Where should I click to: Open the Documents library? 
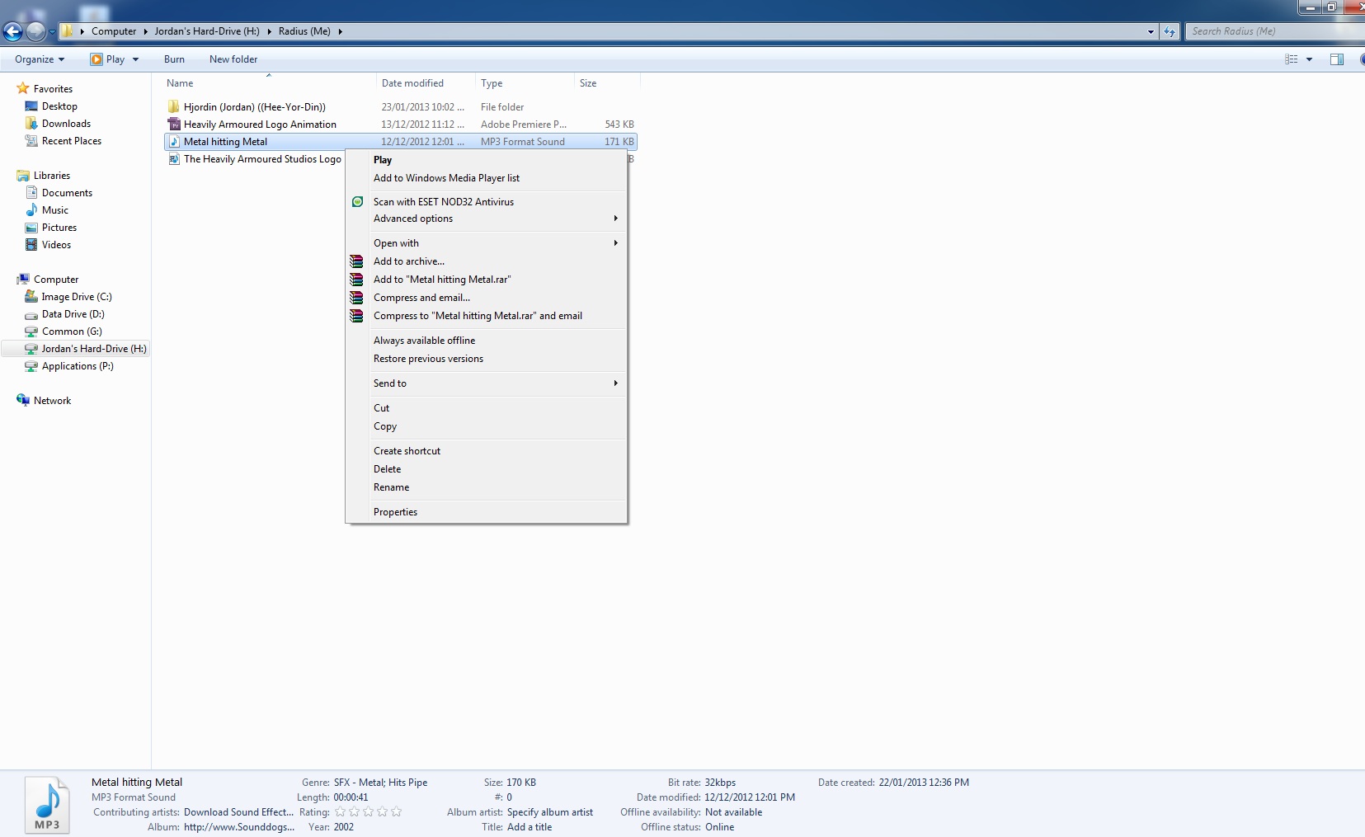click(67, 193)
